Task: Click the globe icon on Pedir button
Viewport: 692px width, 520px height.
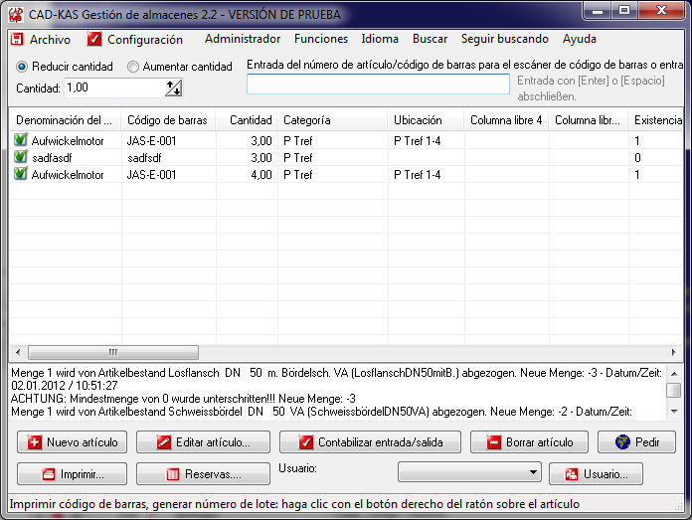Action: (x=622, y=442)
